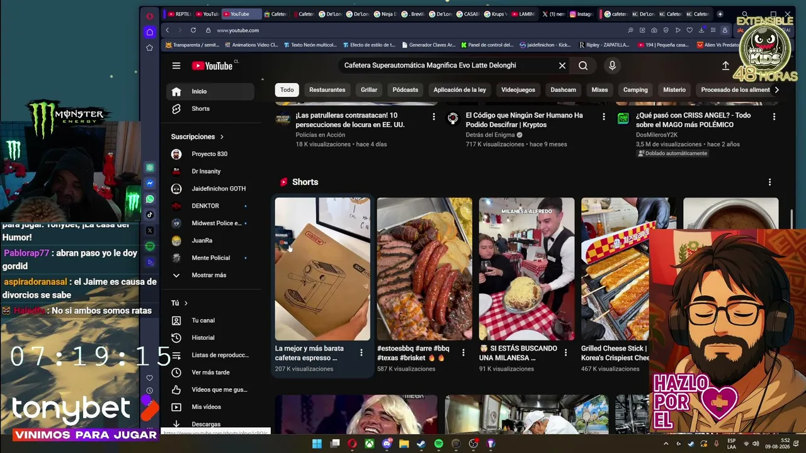Open options for the patrulleras video
The image size is (806, 453).
[x=433, y=116]
